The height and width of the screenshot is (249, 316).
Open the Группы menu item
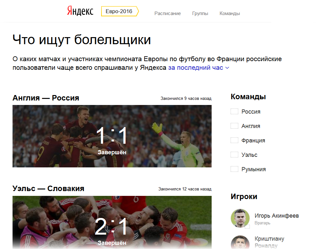200,13
